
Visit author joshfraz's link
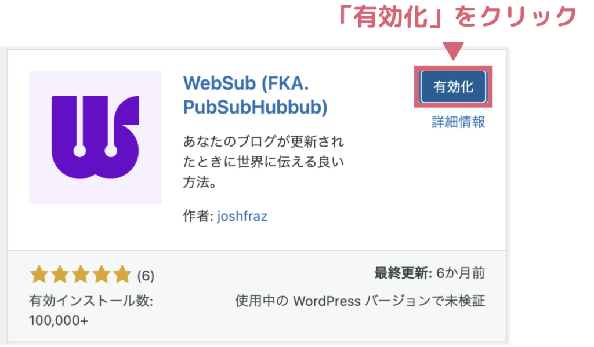[x=242, y=217]
